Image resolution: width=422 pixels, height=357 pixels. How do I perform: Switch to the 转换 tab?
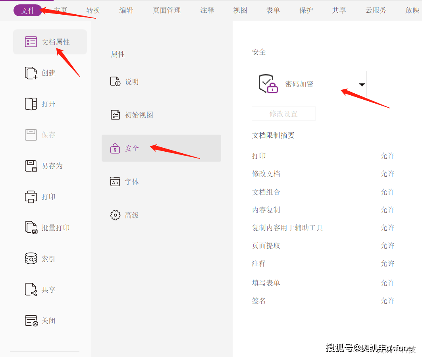pos(93,10)
